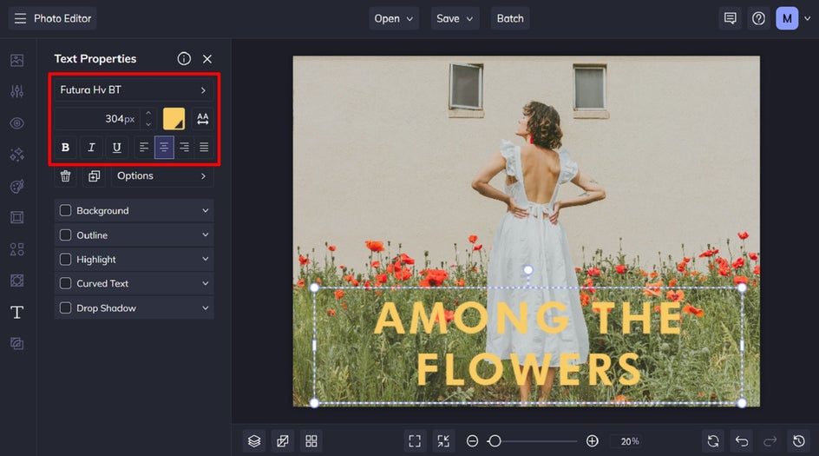
Task: Open the Open dropdown menu
Action: click(395, 18)
